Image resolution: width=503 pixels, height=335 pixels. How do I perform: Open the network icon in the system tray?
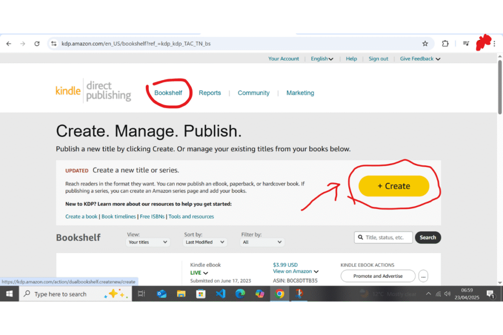[x=438, y=294]
